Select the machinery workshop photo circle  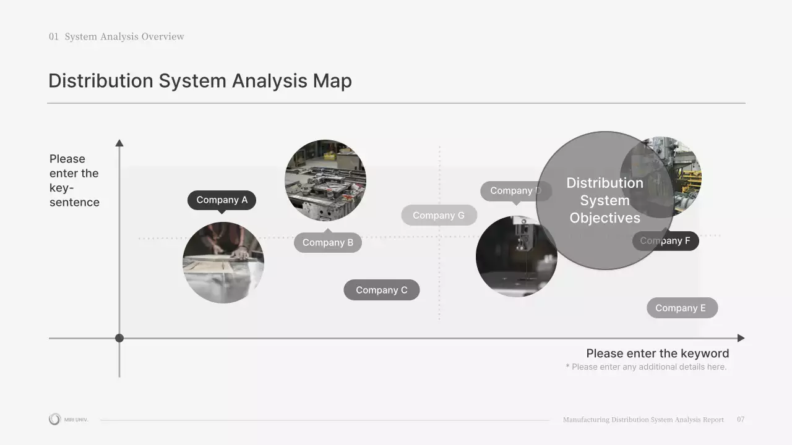[326, 180]
